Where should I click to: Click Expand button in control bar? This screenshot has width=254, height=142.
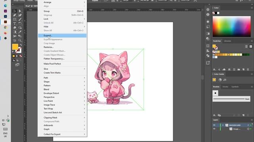[95, 1]
